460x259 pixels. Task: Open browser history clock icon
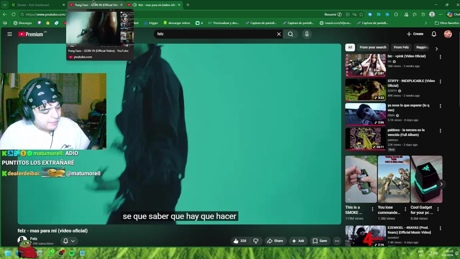point(423,14)
